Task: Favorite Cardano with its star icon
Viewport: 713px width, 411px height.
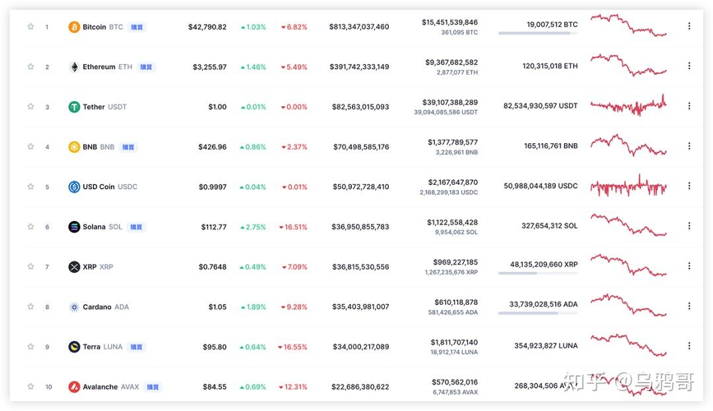Action: point(30,306)
